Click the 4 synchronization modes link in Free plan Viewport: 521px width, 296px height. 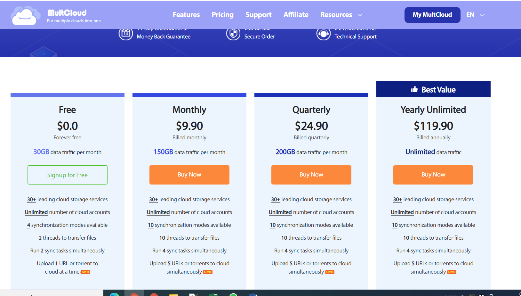coord(28,225)
